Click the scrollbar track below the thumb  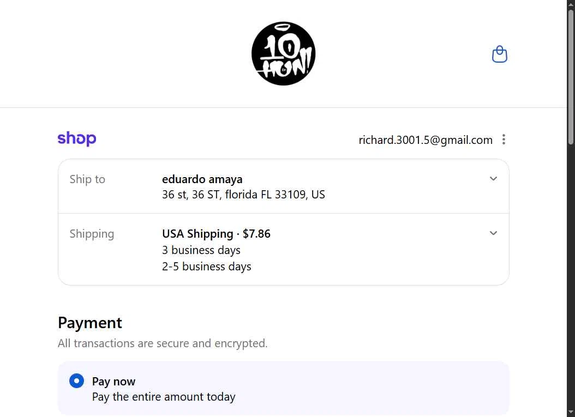571,277
